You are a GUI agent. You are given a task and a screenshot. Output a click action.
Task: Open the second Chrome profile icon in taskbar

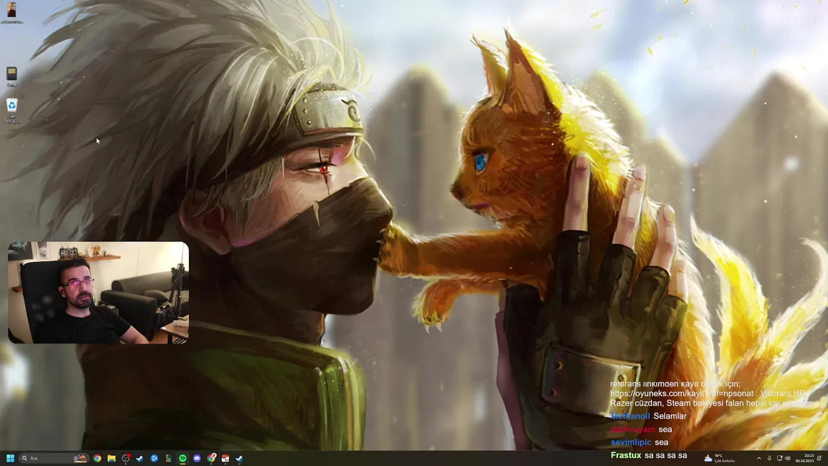(x=212, y=458)
